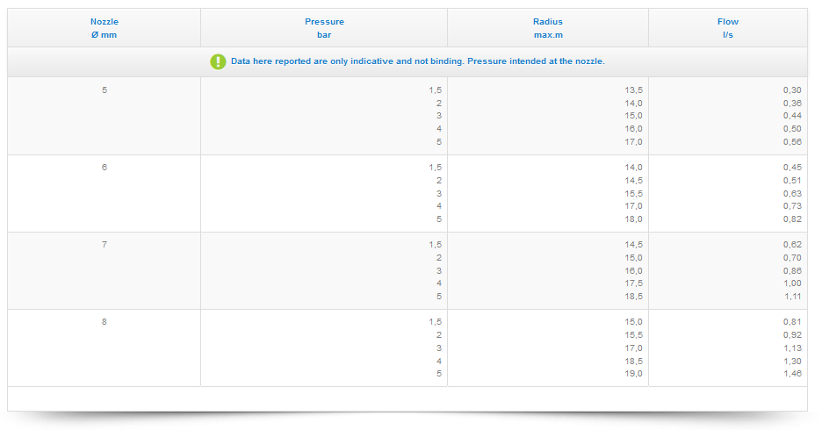Click the nozzle size 7 cell
This screenshot has width=829, height=430.
point(105,245)
